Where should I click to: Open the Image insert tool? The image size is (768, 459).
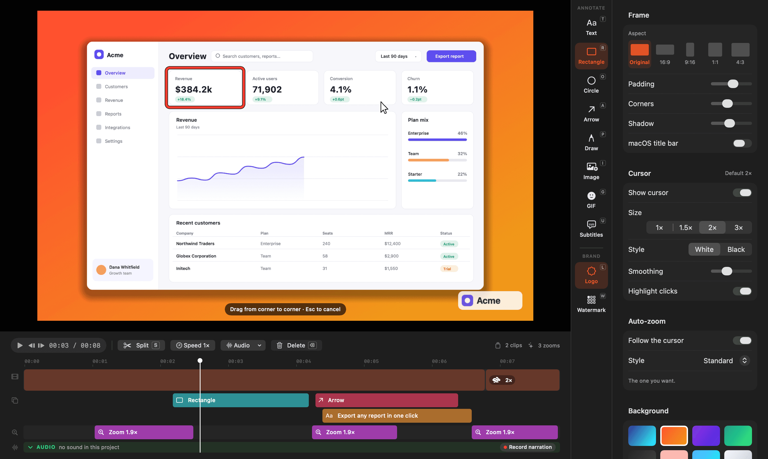point(591,171)
